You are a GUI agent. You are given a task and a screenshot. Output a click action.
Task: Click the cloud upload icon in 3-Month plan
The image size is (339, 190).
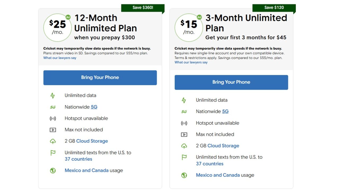point(184,146)
